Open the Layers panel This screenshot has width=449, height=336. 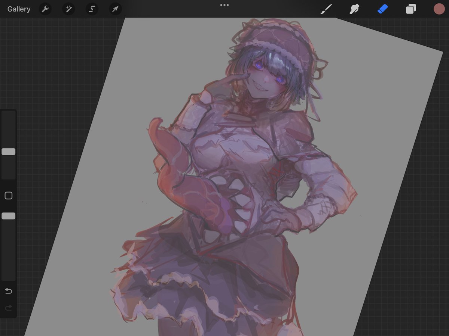(411, 9)
